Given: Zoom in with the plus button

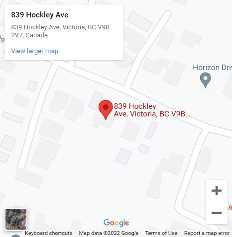Looking at the screenshot, I should [x=217, y=191].
